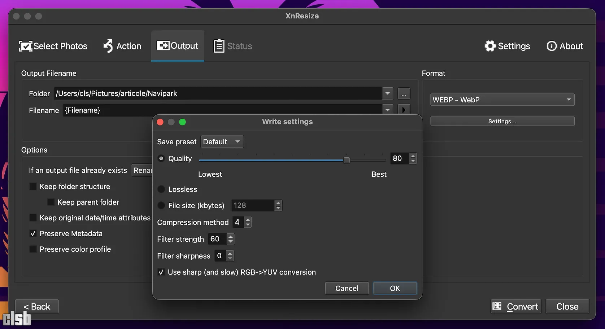Open the Settings gear icon

tap(490, 46)
